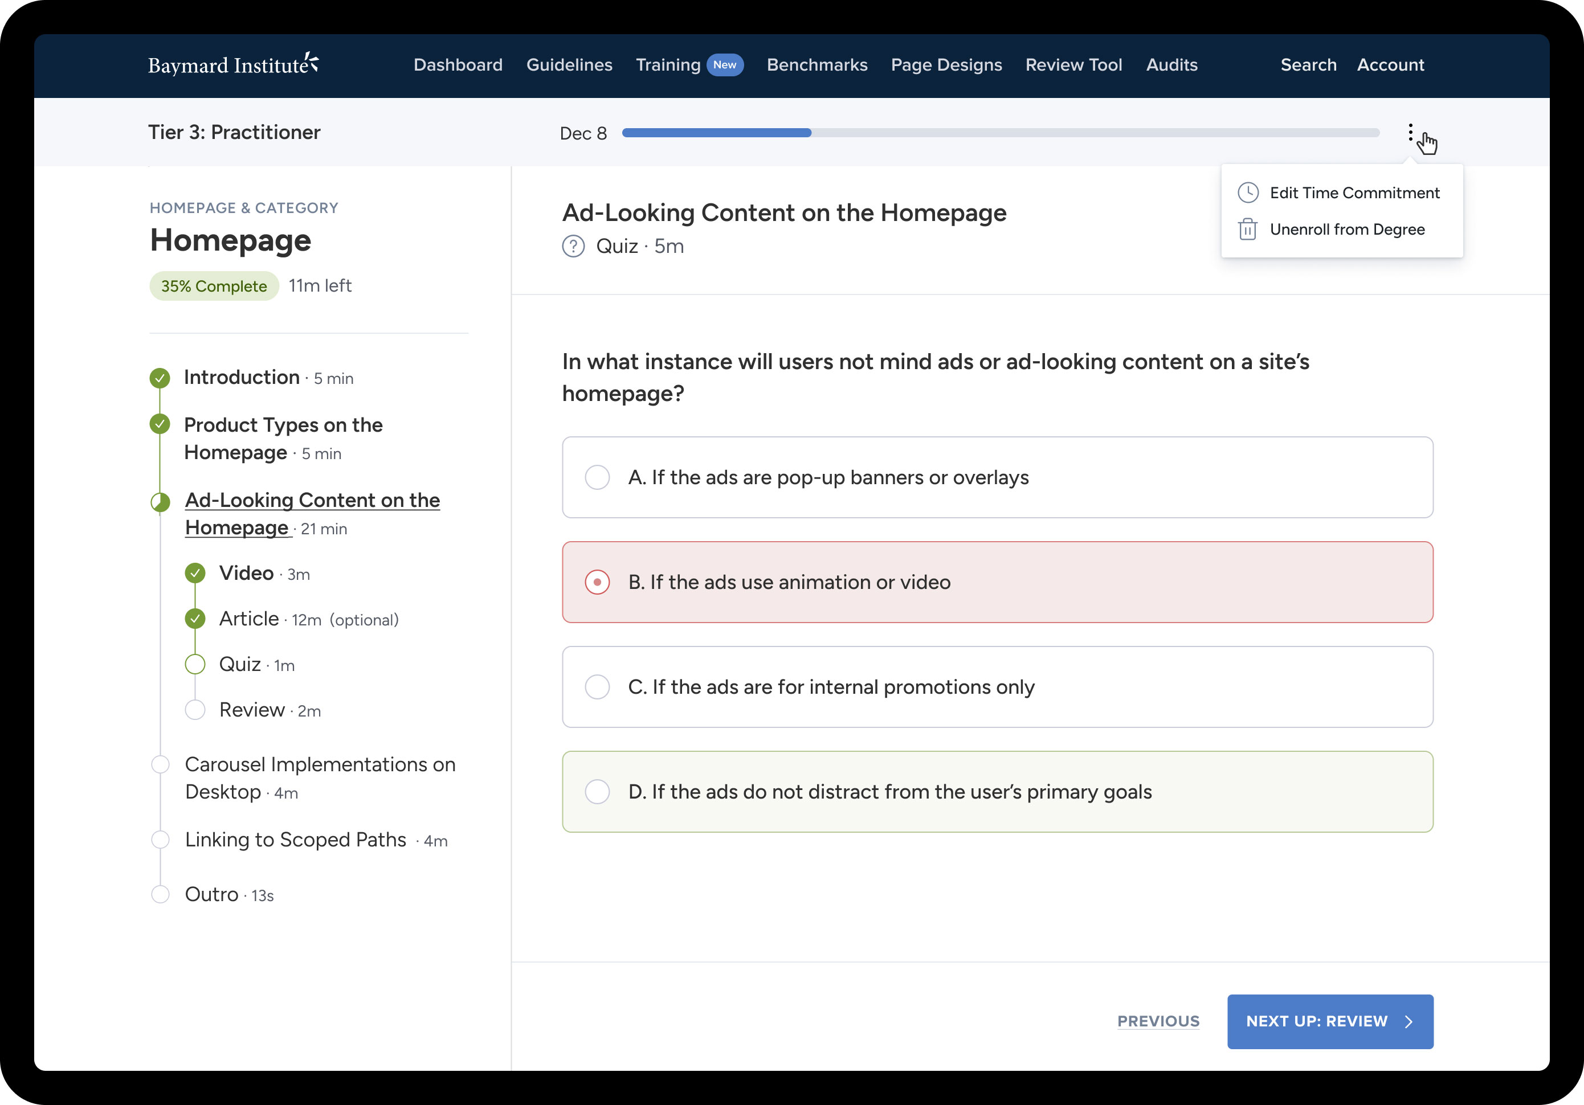Open Product Types on the Homepage lesson
1584x1105 pixels.
(x=283, y=439)
